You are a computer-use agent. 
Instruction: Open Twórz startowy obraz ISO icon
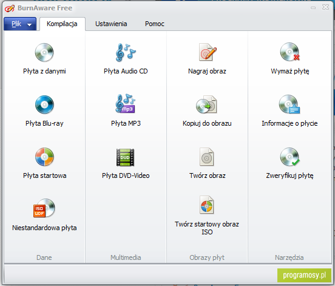(x=206, y=205)
